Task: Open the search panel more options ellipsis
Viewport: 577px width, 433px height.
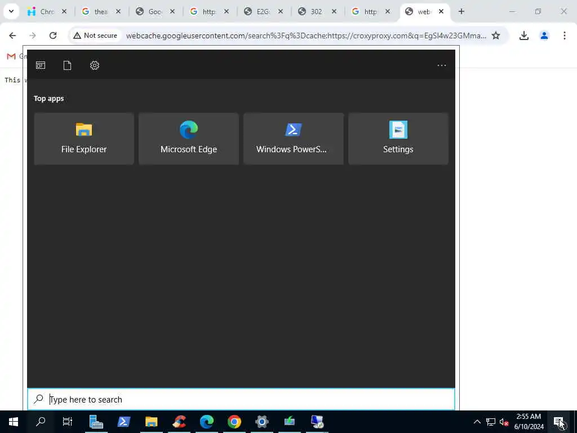Action: 442,65
